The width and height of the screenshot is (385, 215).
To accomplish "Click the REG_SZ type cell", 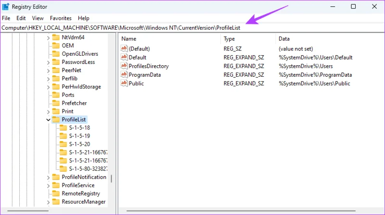I will click(232, 49).
